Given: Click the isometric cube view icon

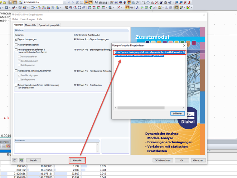Looking at the screenshot, I should point(79,7).
